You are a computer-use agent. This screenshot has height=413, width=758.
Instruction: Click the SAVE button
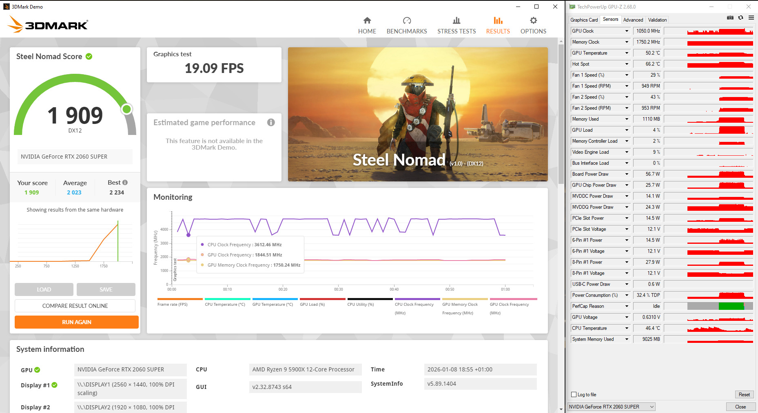(x=106, y=289)
